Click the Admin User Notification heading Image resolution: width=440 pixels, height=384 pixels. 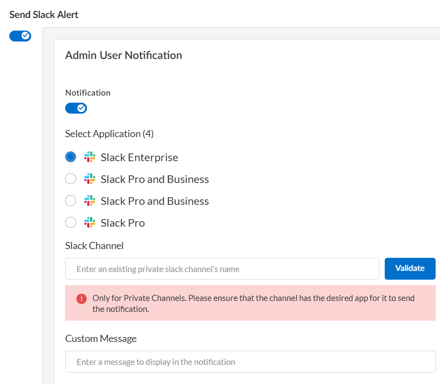point(124,55)
